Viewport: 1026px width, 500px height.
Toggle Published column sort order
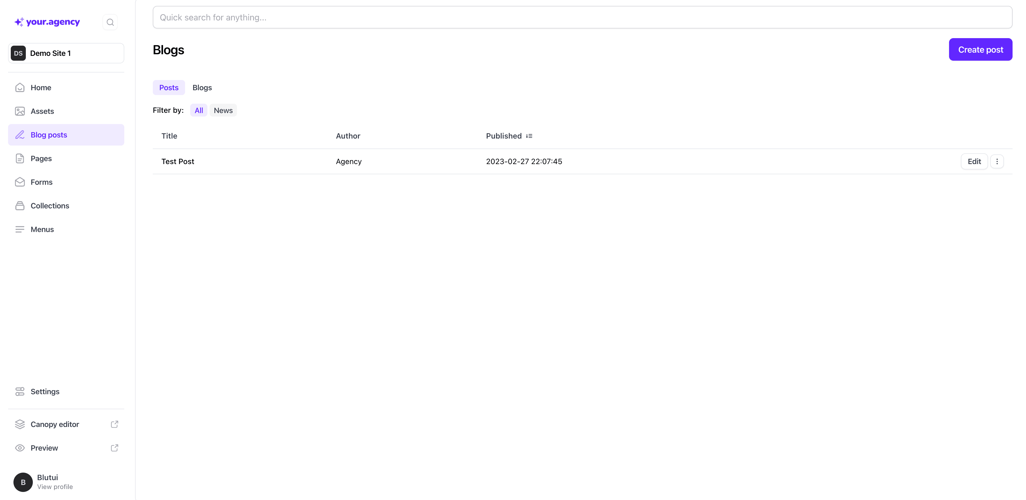[x=529, y=136]
